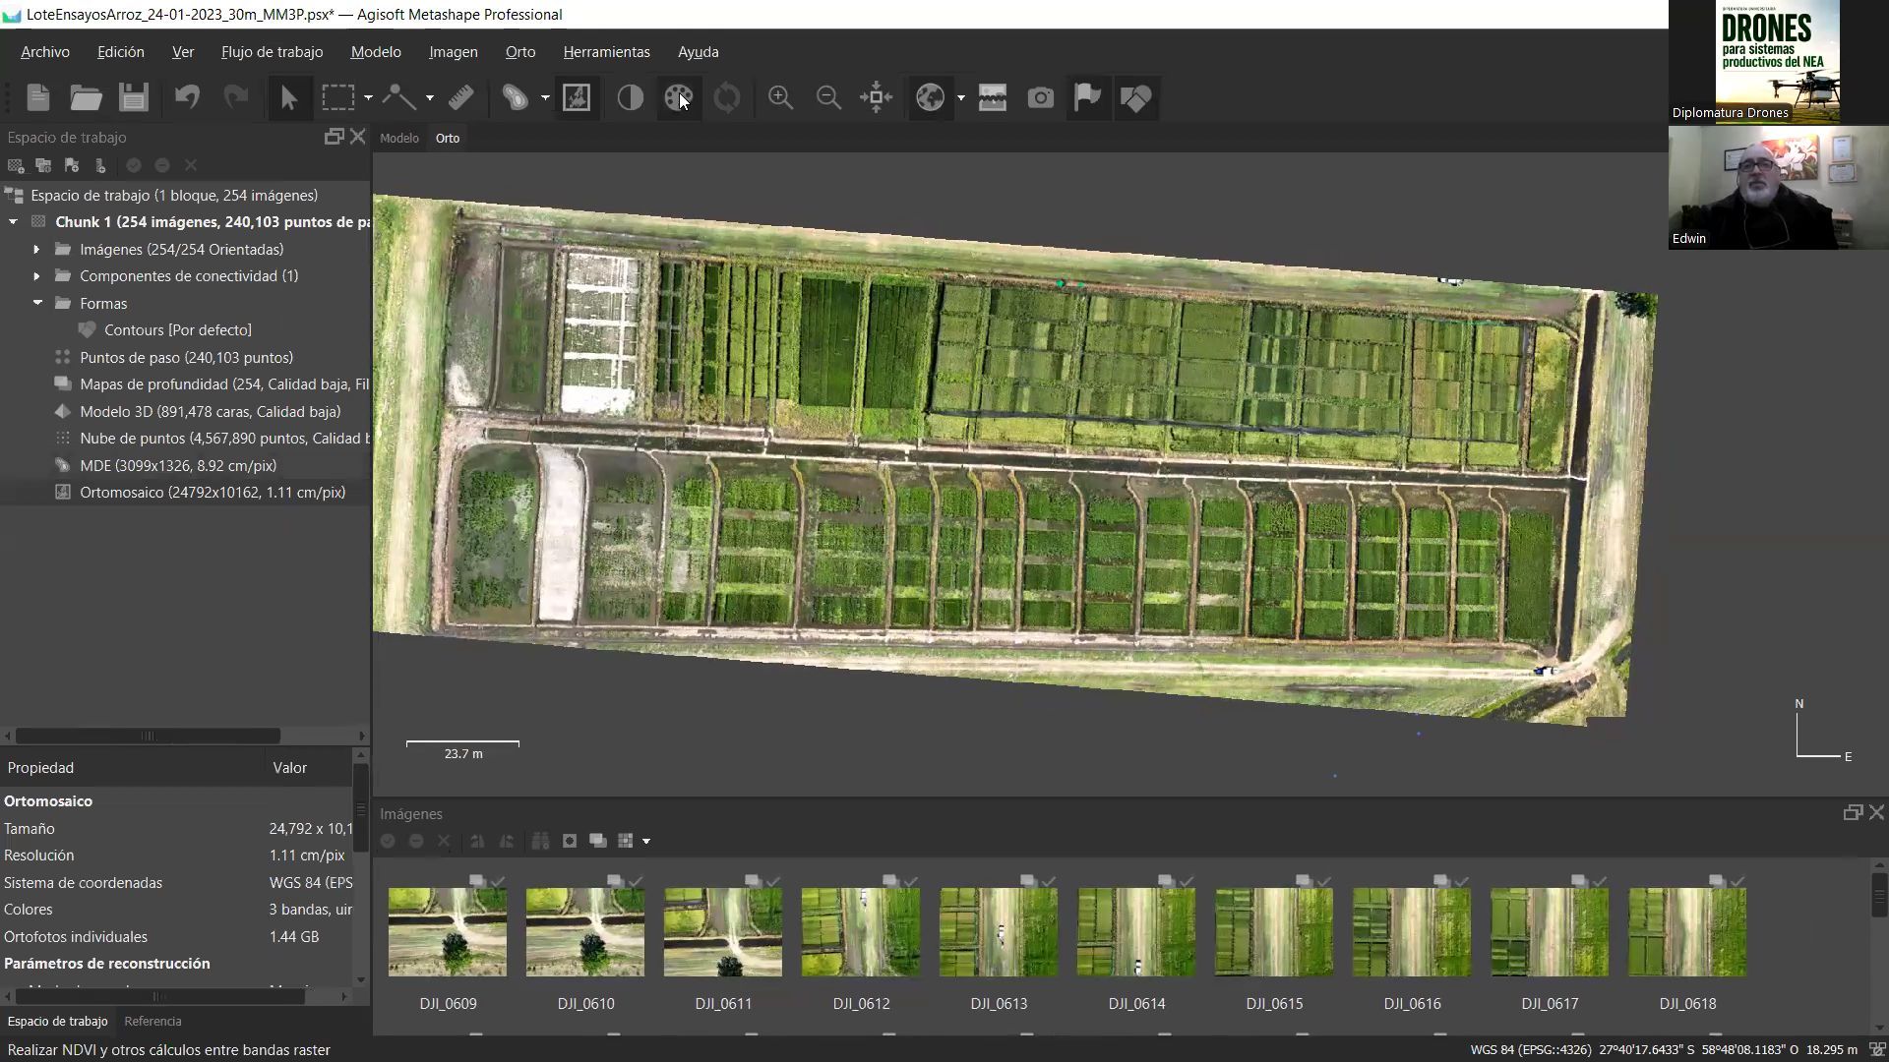Select the ruler measurement tool

460,97
